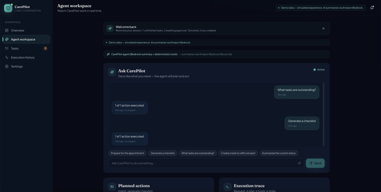381x192 pixels.
Task: Click the Active status indicator
Action: pos(319,69)
